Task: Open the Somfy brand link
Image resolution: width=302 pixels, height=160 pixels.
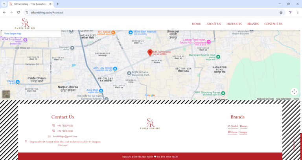Action: pos(243,132)
